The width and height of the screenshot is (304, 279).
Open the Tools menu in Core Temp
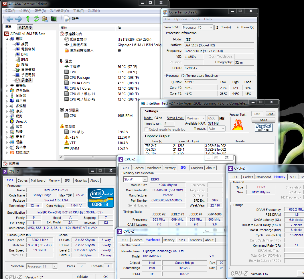point(196,19)
